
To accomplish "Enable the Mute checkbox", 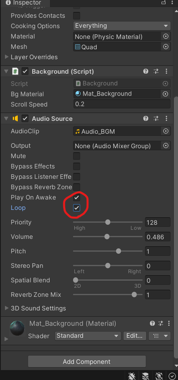I will click(x=76, y=156).
